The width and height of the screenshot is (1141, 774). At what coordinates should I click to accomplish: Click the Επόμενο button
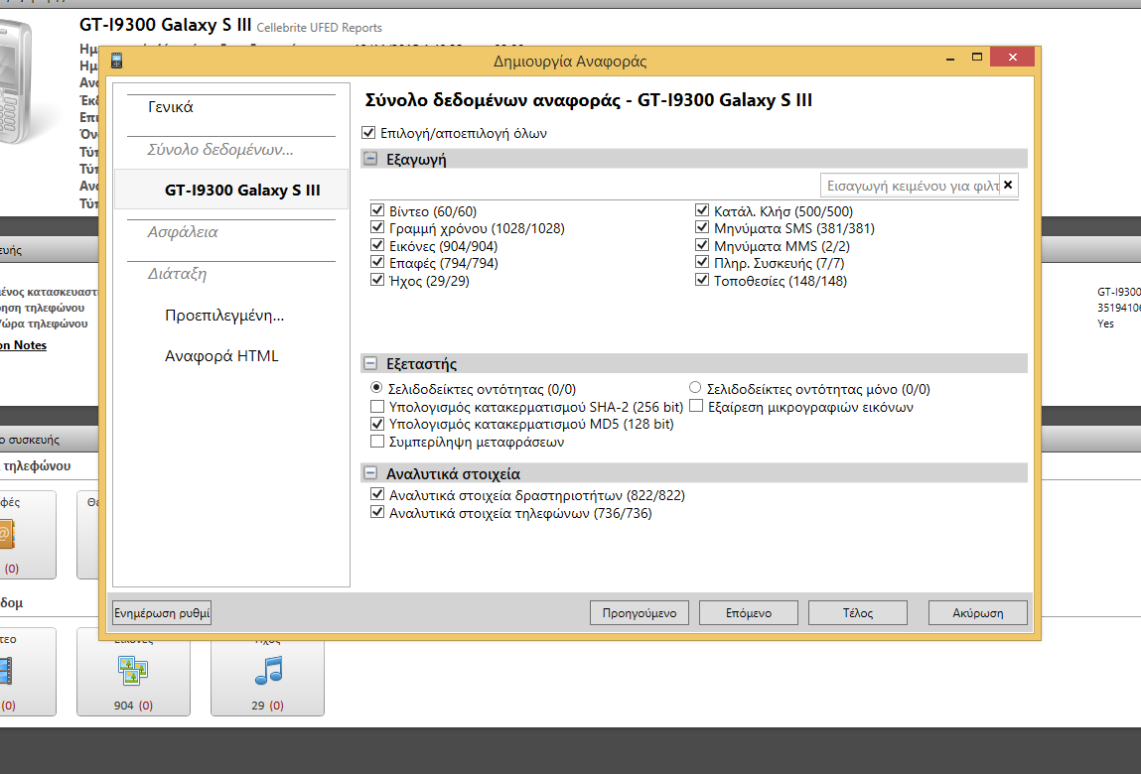click(x=749, y=612)
